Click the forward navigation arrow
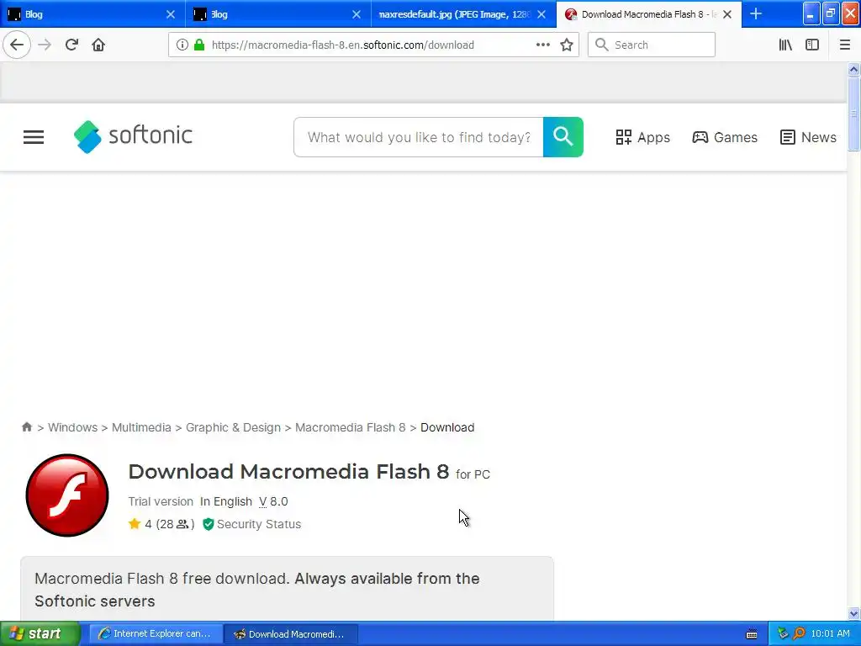Screen dimensions: 861x646 coord(45,45)
